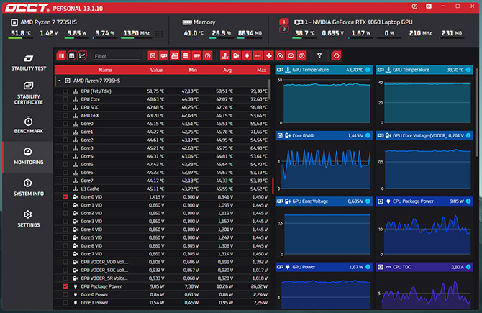Click the Filter text field
The width and height of the screenshot is (482, 313).
(117, 56)
